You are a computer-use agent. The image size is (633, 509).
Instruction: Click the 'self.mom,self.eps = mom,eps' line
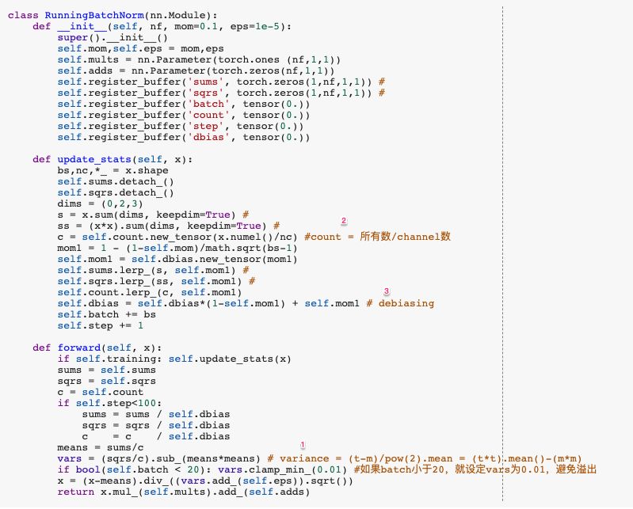point(140,49)
